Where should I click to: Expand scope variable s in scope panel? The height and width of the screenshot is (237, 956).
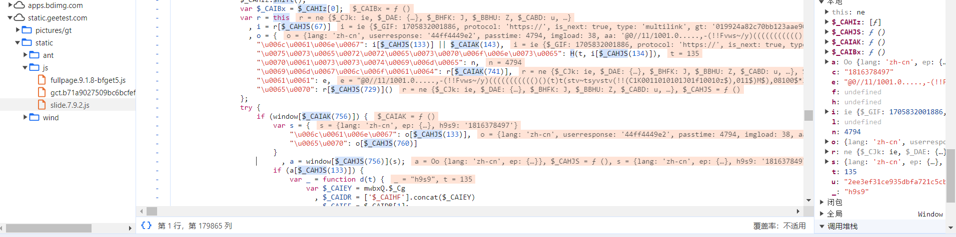pyautogui.click(x=827, y=162)
